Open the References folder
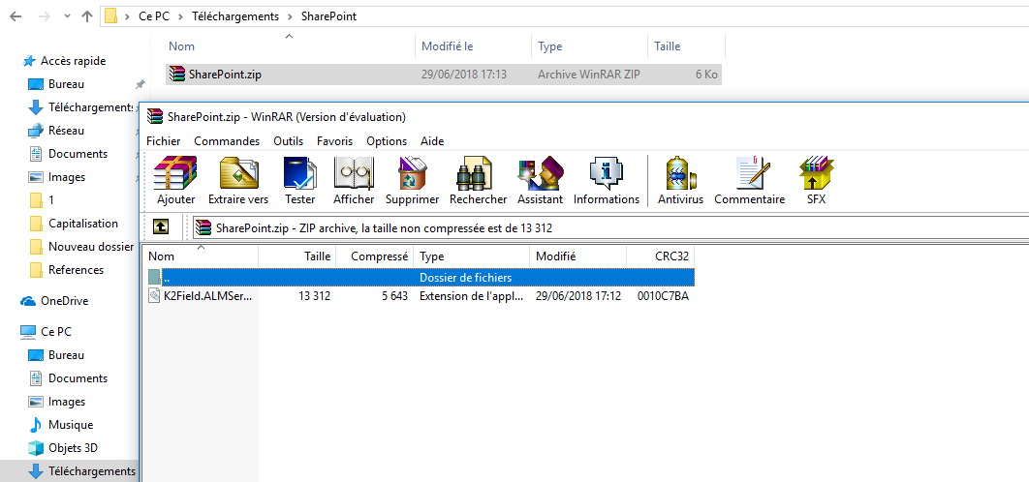 [76, 269]
